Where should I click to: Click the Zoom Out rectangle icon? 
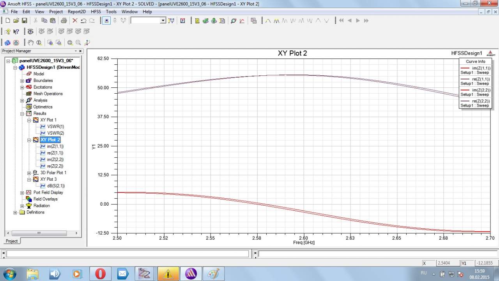point(58,43)
